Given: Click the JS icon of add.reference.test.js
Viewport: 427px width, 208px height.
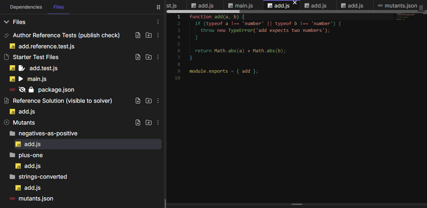Looking at the screenshot, I should pyautogui.click(x=13, y=46).
